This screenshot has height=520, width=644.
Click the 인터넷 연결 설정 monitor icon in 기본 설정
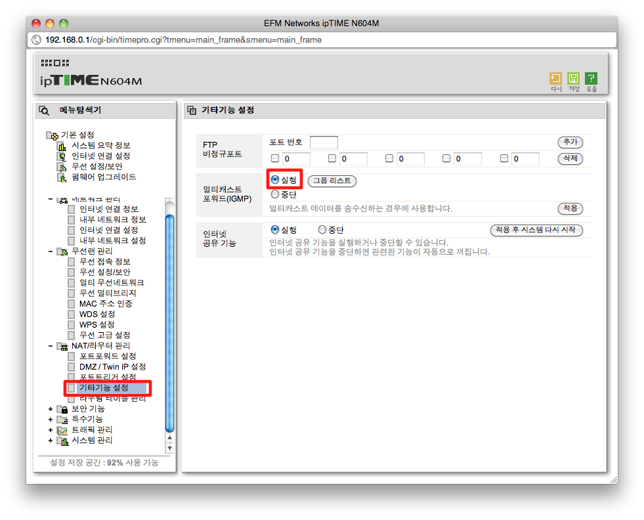pyautogui.click(x=62, y=156)
